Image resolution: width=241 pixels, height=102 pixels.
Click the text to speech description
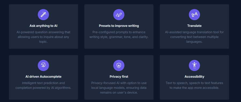click(x=194, y=85)
